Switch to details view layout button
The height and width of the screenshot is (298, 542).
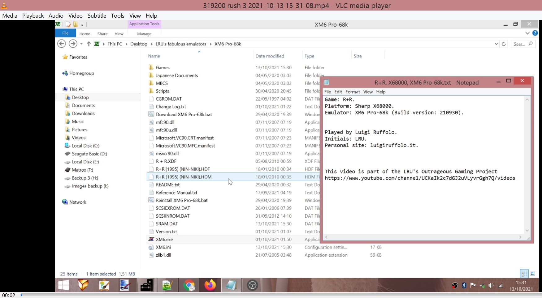(x=524, y=274)
